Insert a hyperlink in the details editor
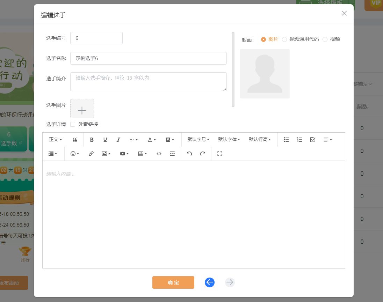The height and width of the screenshot is (302, 383). click(x=91, y=154)
